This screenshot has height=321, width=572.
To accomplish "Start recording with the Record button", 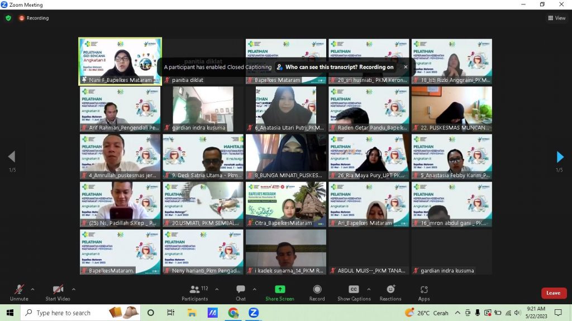I will click(317, 293).
